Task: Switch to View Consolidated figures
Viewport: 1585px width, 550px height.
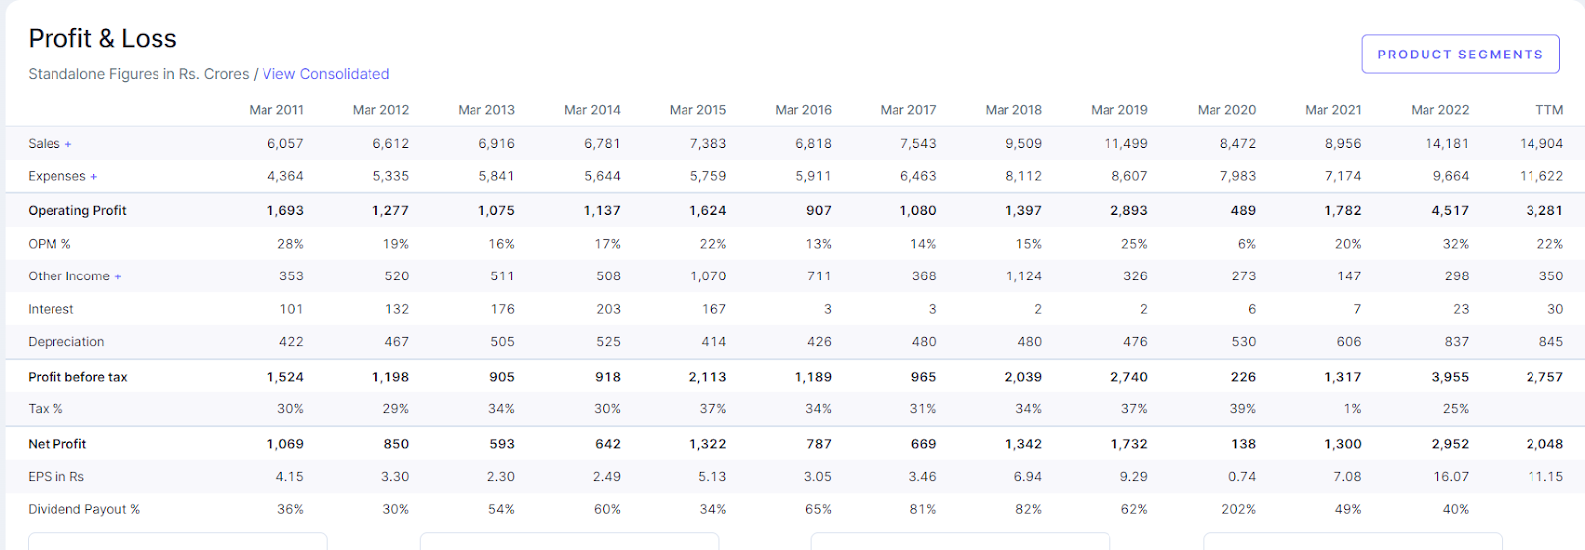Action: click(326, 74)
